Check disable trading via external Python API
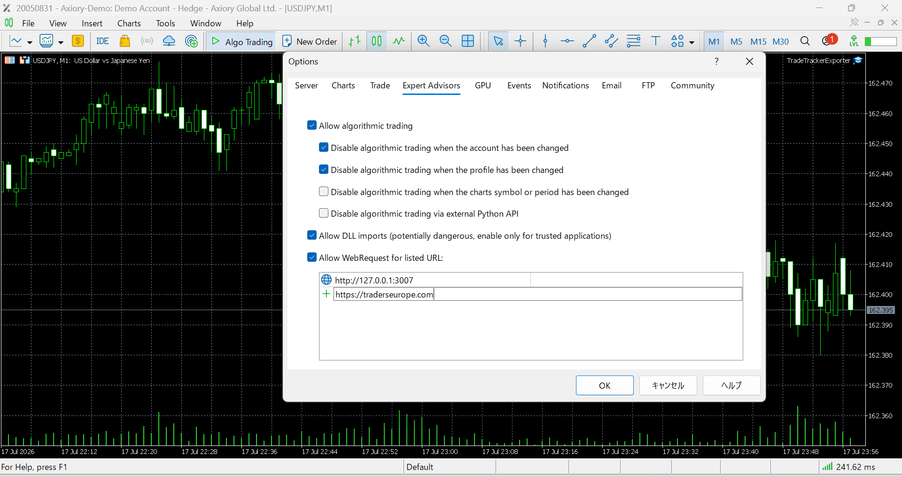The image size is (902, 477). (x=324, y=213)
